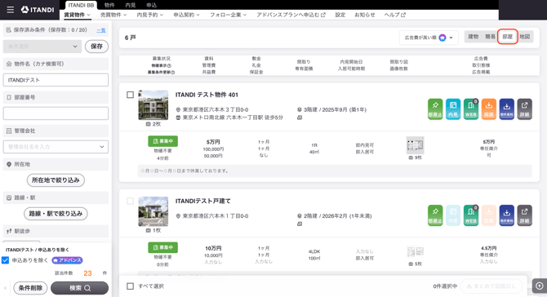Expand the 売買物件 menu
547x297 pixels.
113,15
